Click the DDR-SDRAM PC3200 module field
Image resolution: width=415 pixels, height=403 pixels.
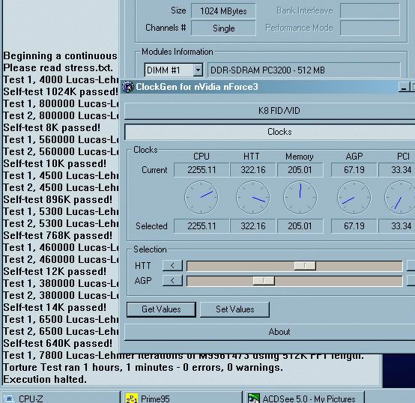303,70
